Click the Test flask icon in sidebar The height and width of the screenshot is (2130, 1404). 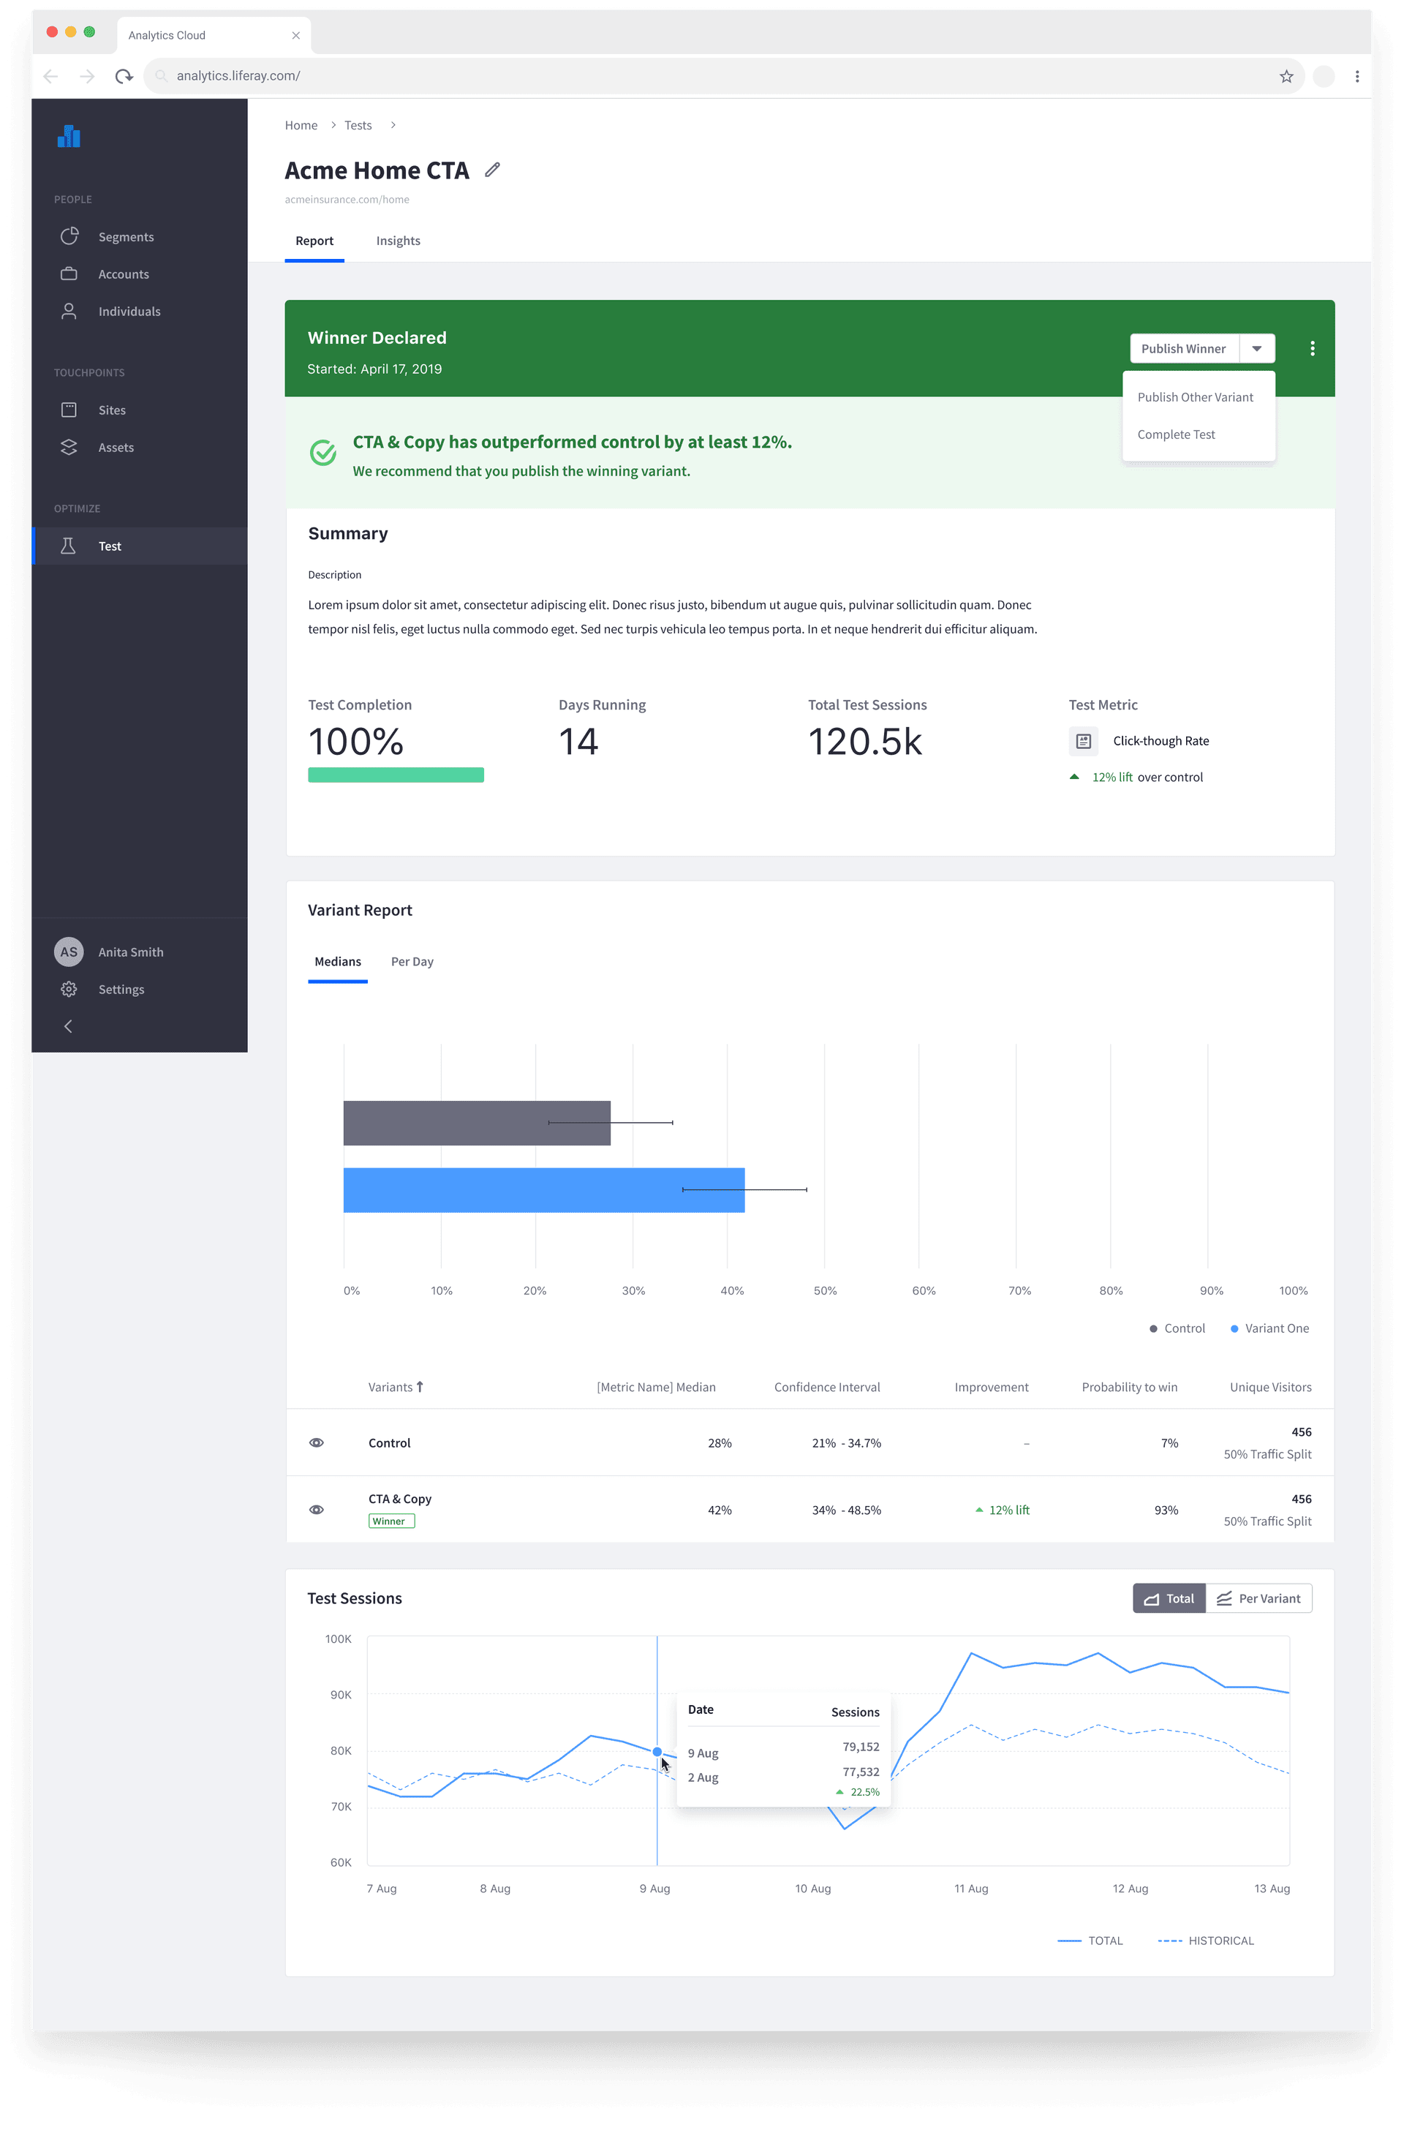tap(69, 546)
